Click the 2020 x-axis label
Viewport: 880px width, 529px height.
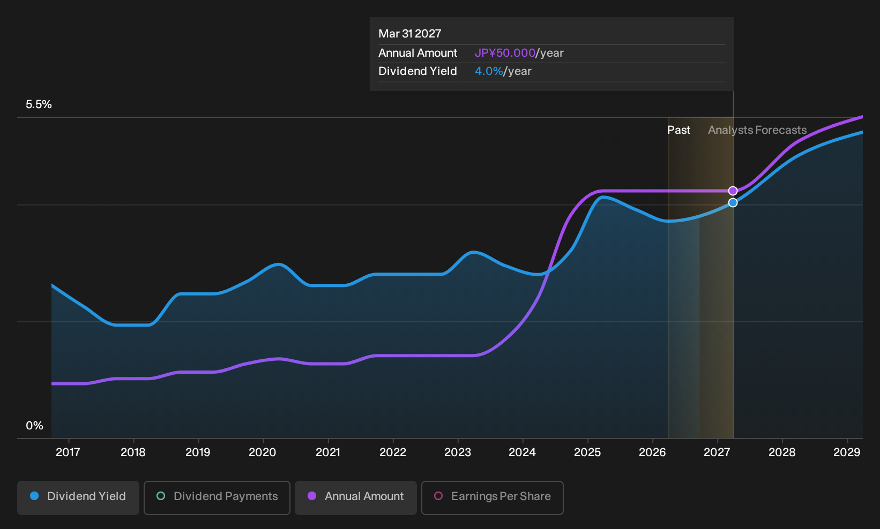tap(263, 452)
